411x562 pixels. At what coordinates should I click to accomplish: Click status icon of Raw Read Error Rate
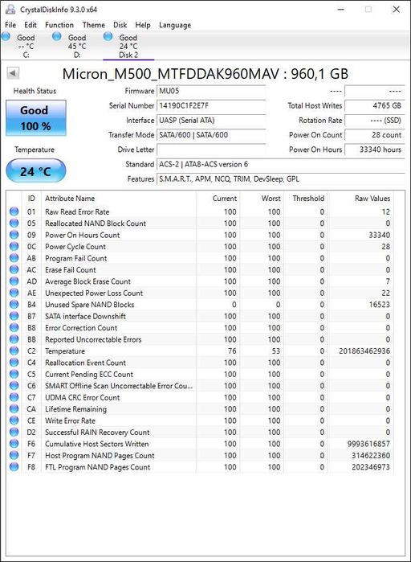(x=14, y=211)
